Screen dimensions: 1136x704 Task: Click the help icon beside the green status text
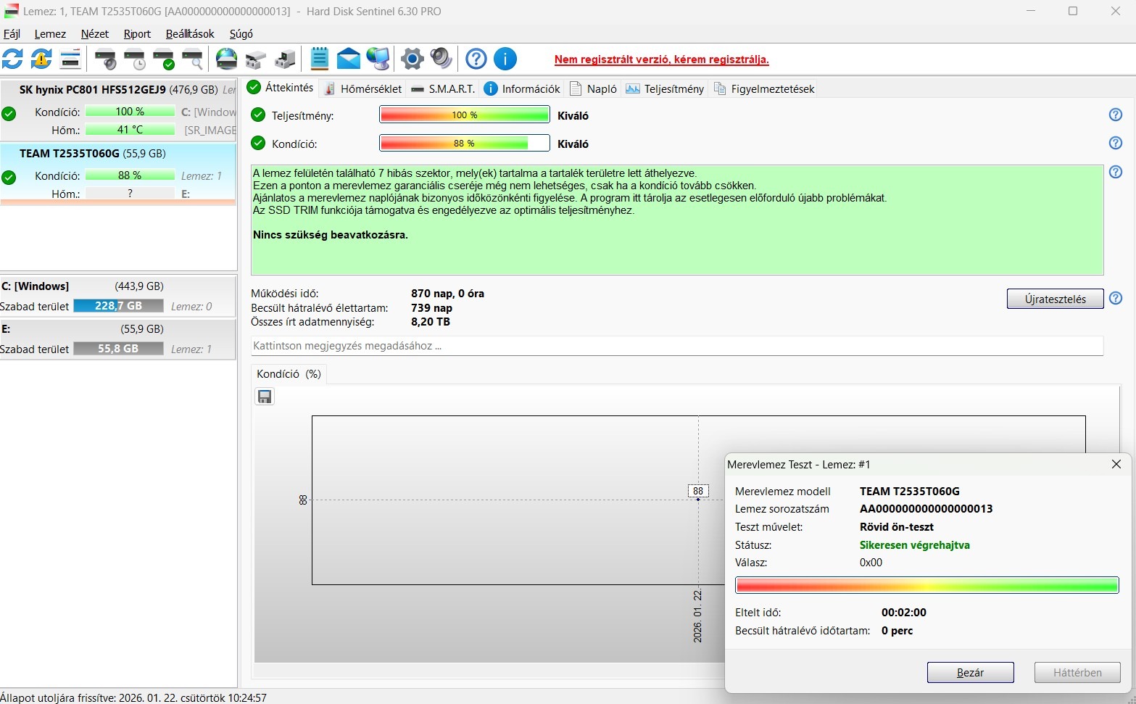[1116, 172]
